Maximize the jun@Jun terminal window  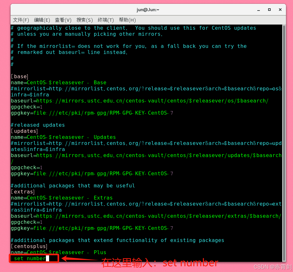269,10
